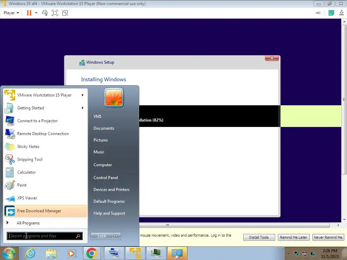This screenshot has width=347, height=260.
Task: Open Default Programs
Action: coord(109,201)
